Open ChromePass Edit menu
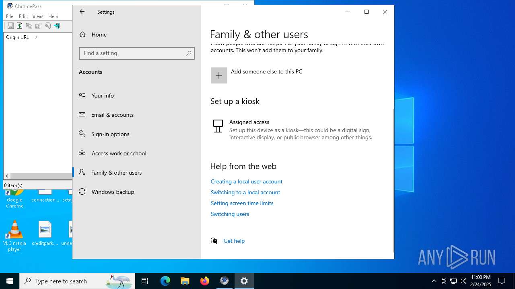This screenshot has width=515, height=289. pos(23,16)
